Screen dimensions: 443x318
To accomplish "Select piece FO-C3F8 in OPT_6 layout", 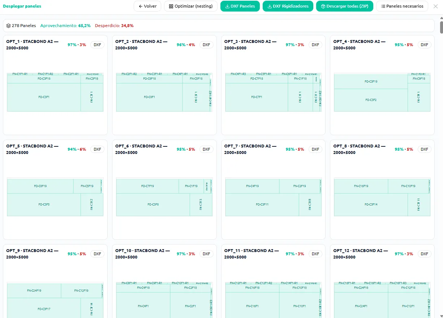I will (153, 204).
